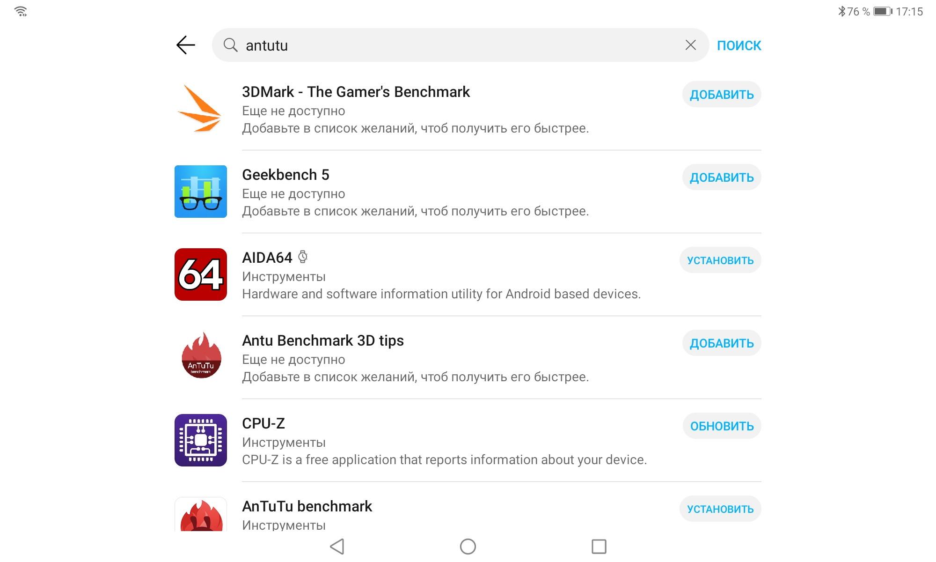Tap the AIDA64 red app icon
This screenshot has width=936, height=562.
point(200,274)
